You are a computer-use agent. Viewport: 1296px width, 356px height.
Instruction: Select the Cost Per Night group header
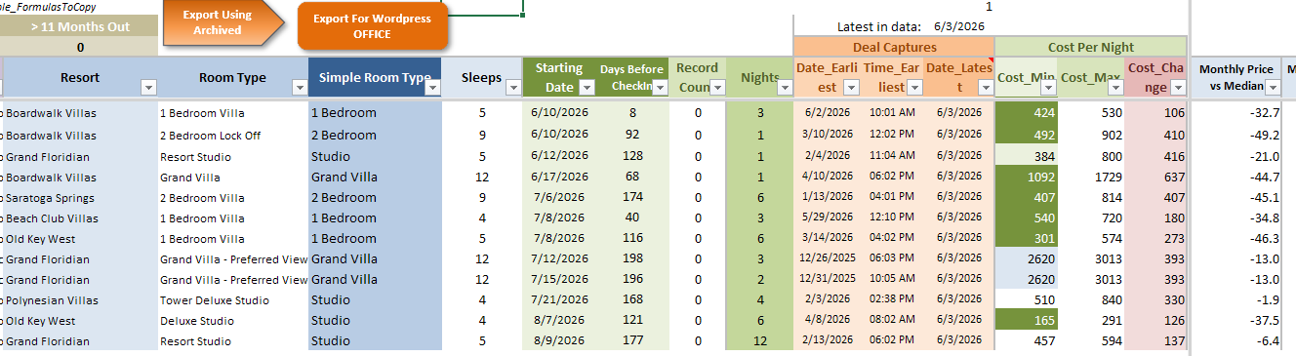point(1091,47)
